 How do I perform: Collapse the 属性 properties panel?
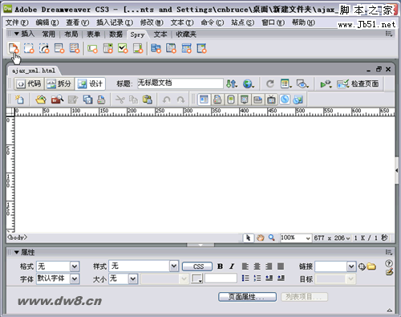tap(17, 252)
